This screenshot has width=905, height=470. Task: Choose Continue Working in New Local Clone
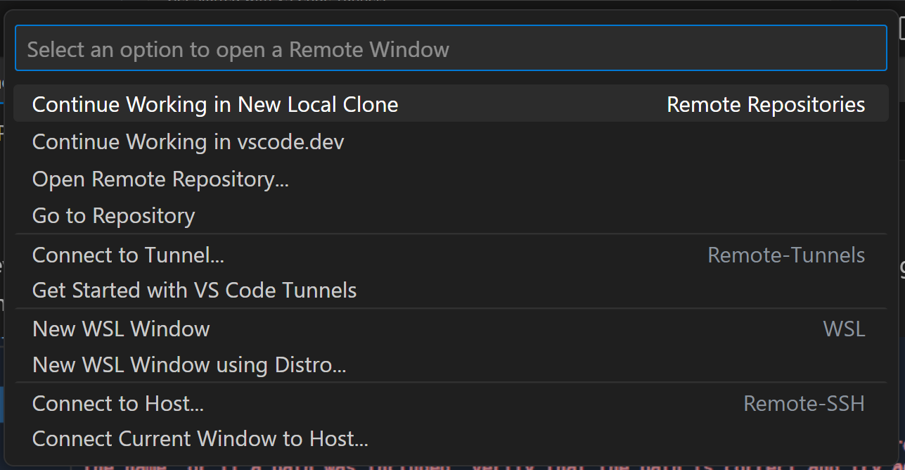[451, 104]
